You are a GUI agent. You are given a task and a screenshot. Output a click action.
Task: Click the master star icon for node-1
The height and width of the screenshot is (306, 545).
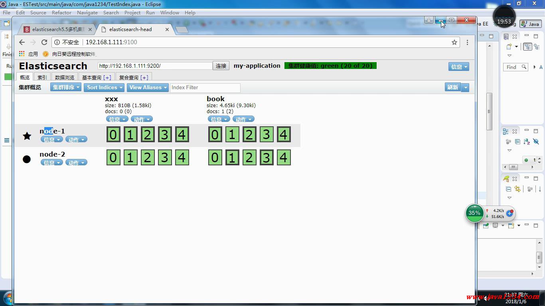(x=27, y=136)
